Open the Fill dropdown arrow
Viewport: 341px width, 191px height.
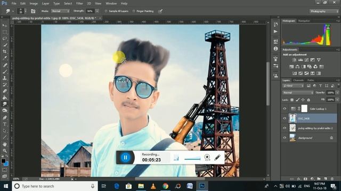[337, 100]
